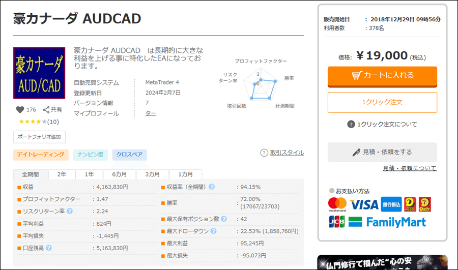Screen dimensions: 458x270
Task: Click the page title 豪カナーダ AUDCAD
Action: point(77,19)
